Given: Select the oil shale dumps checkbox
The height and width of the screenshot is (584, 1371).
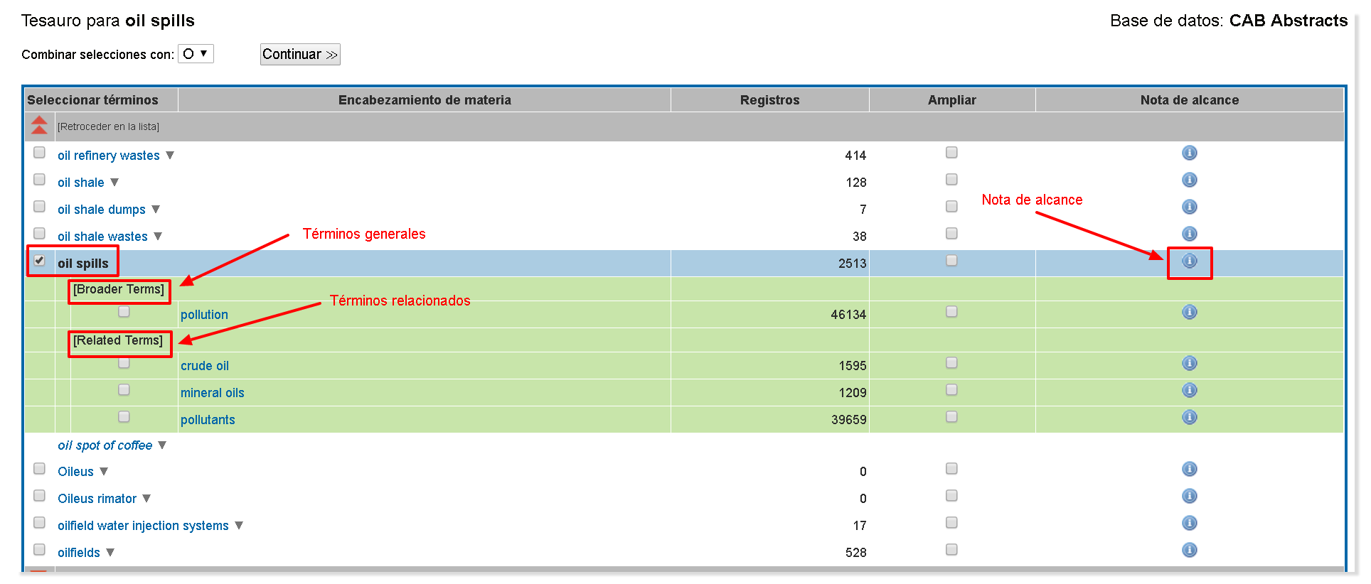Looking at the screenshot, I should pos(39,207).
